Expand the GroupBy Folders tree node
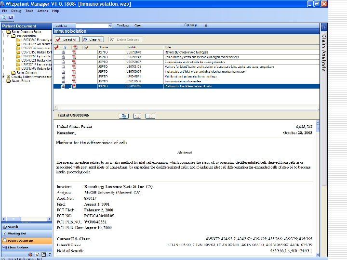Screen dimensions: 347x260 coord(3,77)
